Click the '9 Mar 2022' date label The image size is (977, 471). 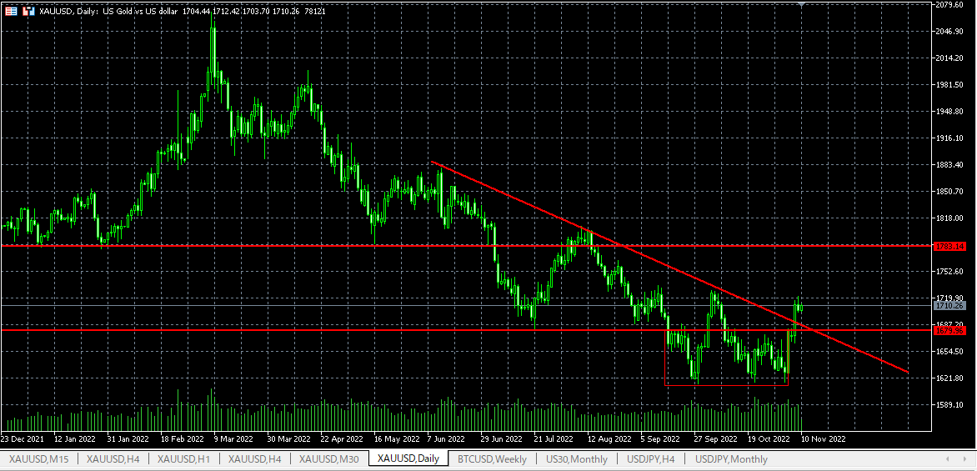233,438
